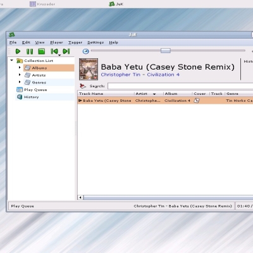Sort by the Track Name column header
The image size is (253, 253).
(106, 94)
